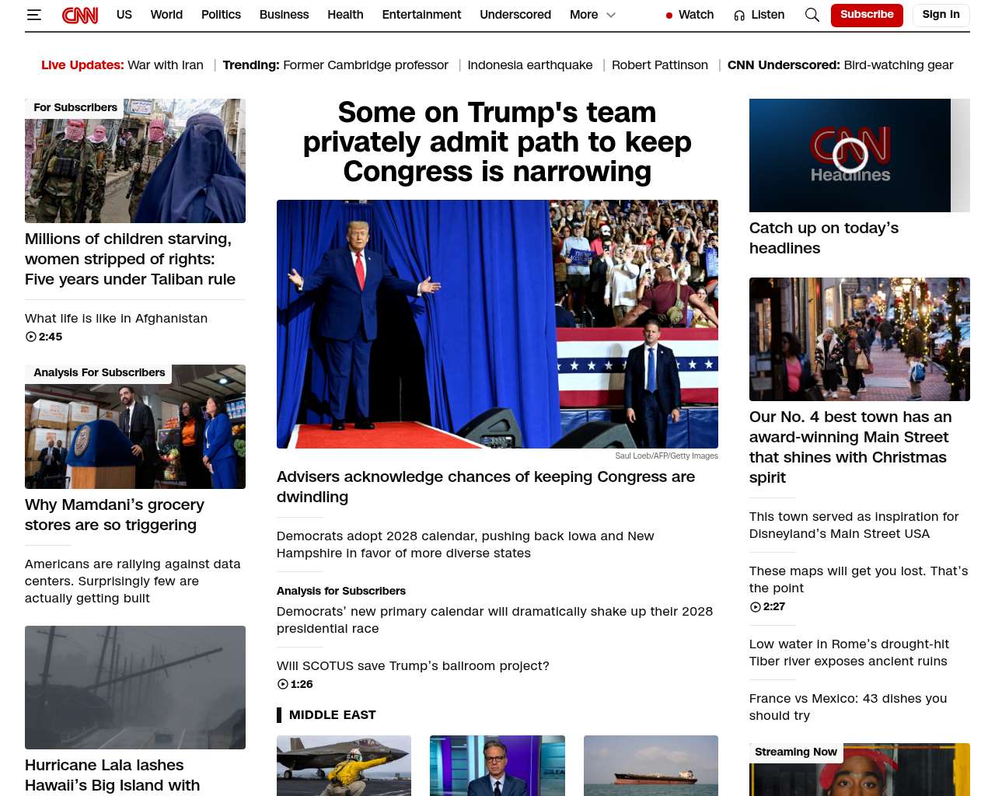Click the Saul Loeb photo credit text
The width and height of the screenshot is (995, 796).
666,456
